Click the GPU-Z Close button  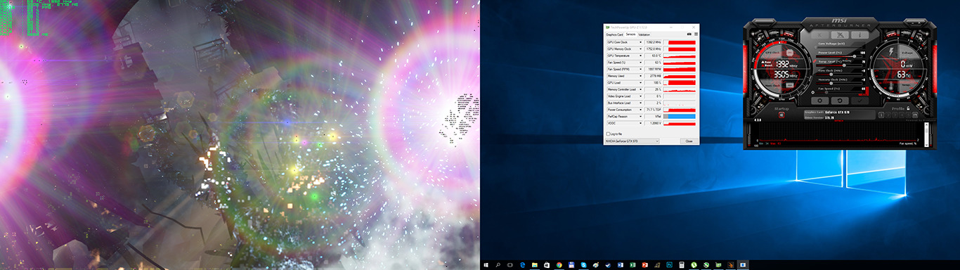coord(689,141)
